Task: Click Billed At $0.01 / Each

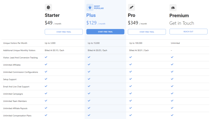Action: pyautogui.click(x=139, y=50)
